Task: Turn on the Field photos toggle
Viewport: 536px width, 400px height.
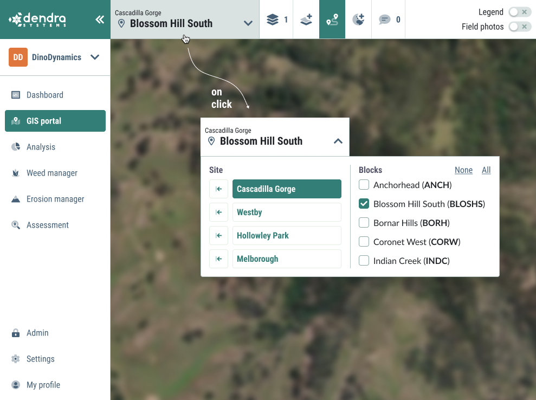Action: tap(520, 27)
